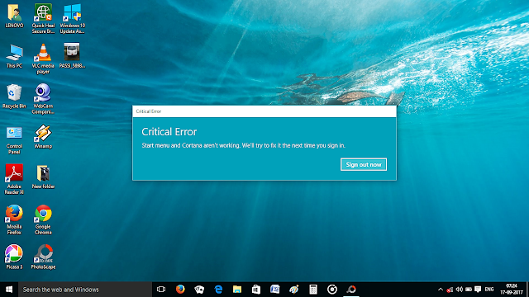The image size is (529, 297).
Task: Open Windows 10 Update Assistant shortcut
Action: 72,18
